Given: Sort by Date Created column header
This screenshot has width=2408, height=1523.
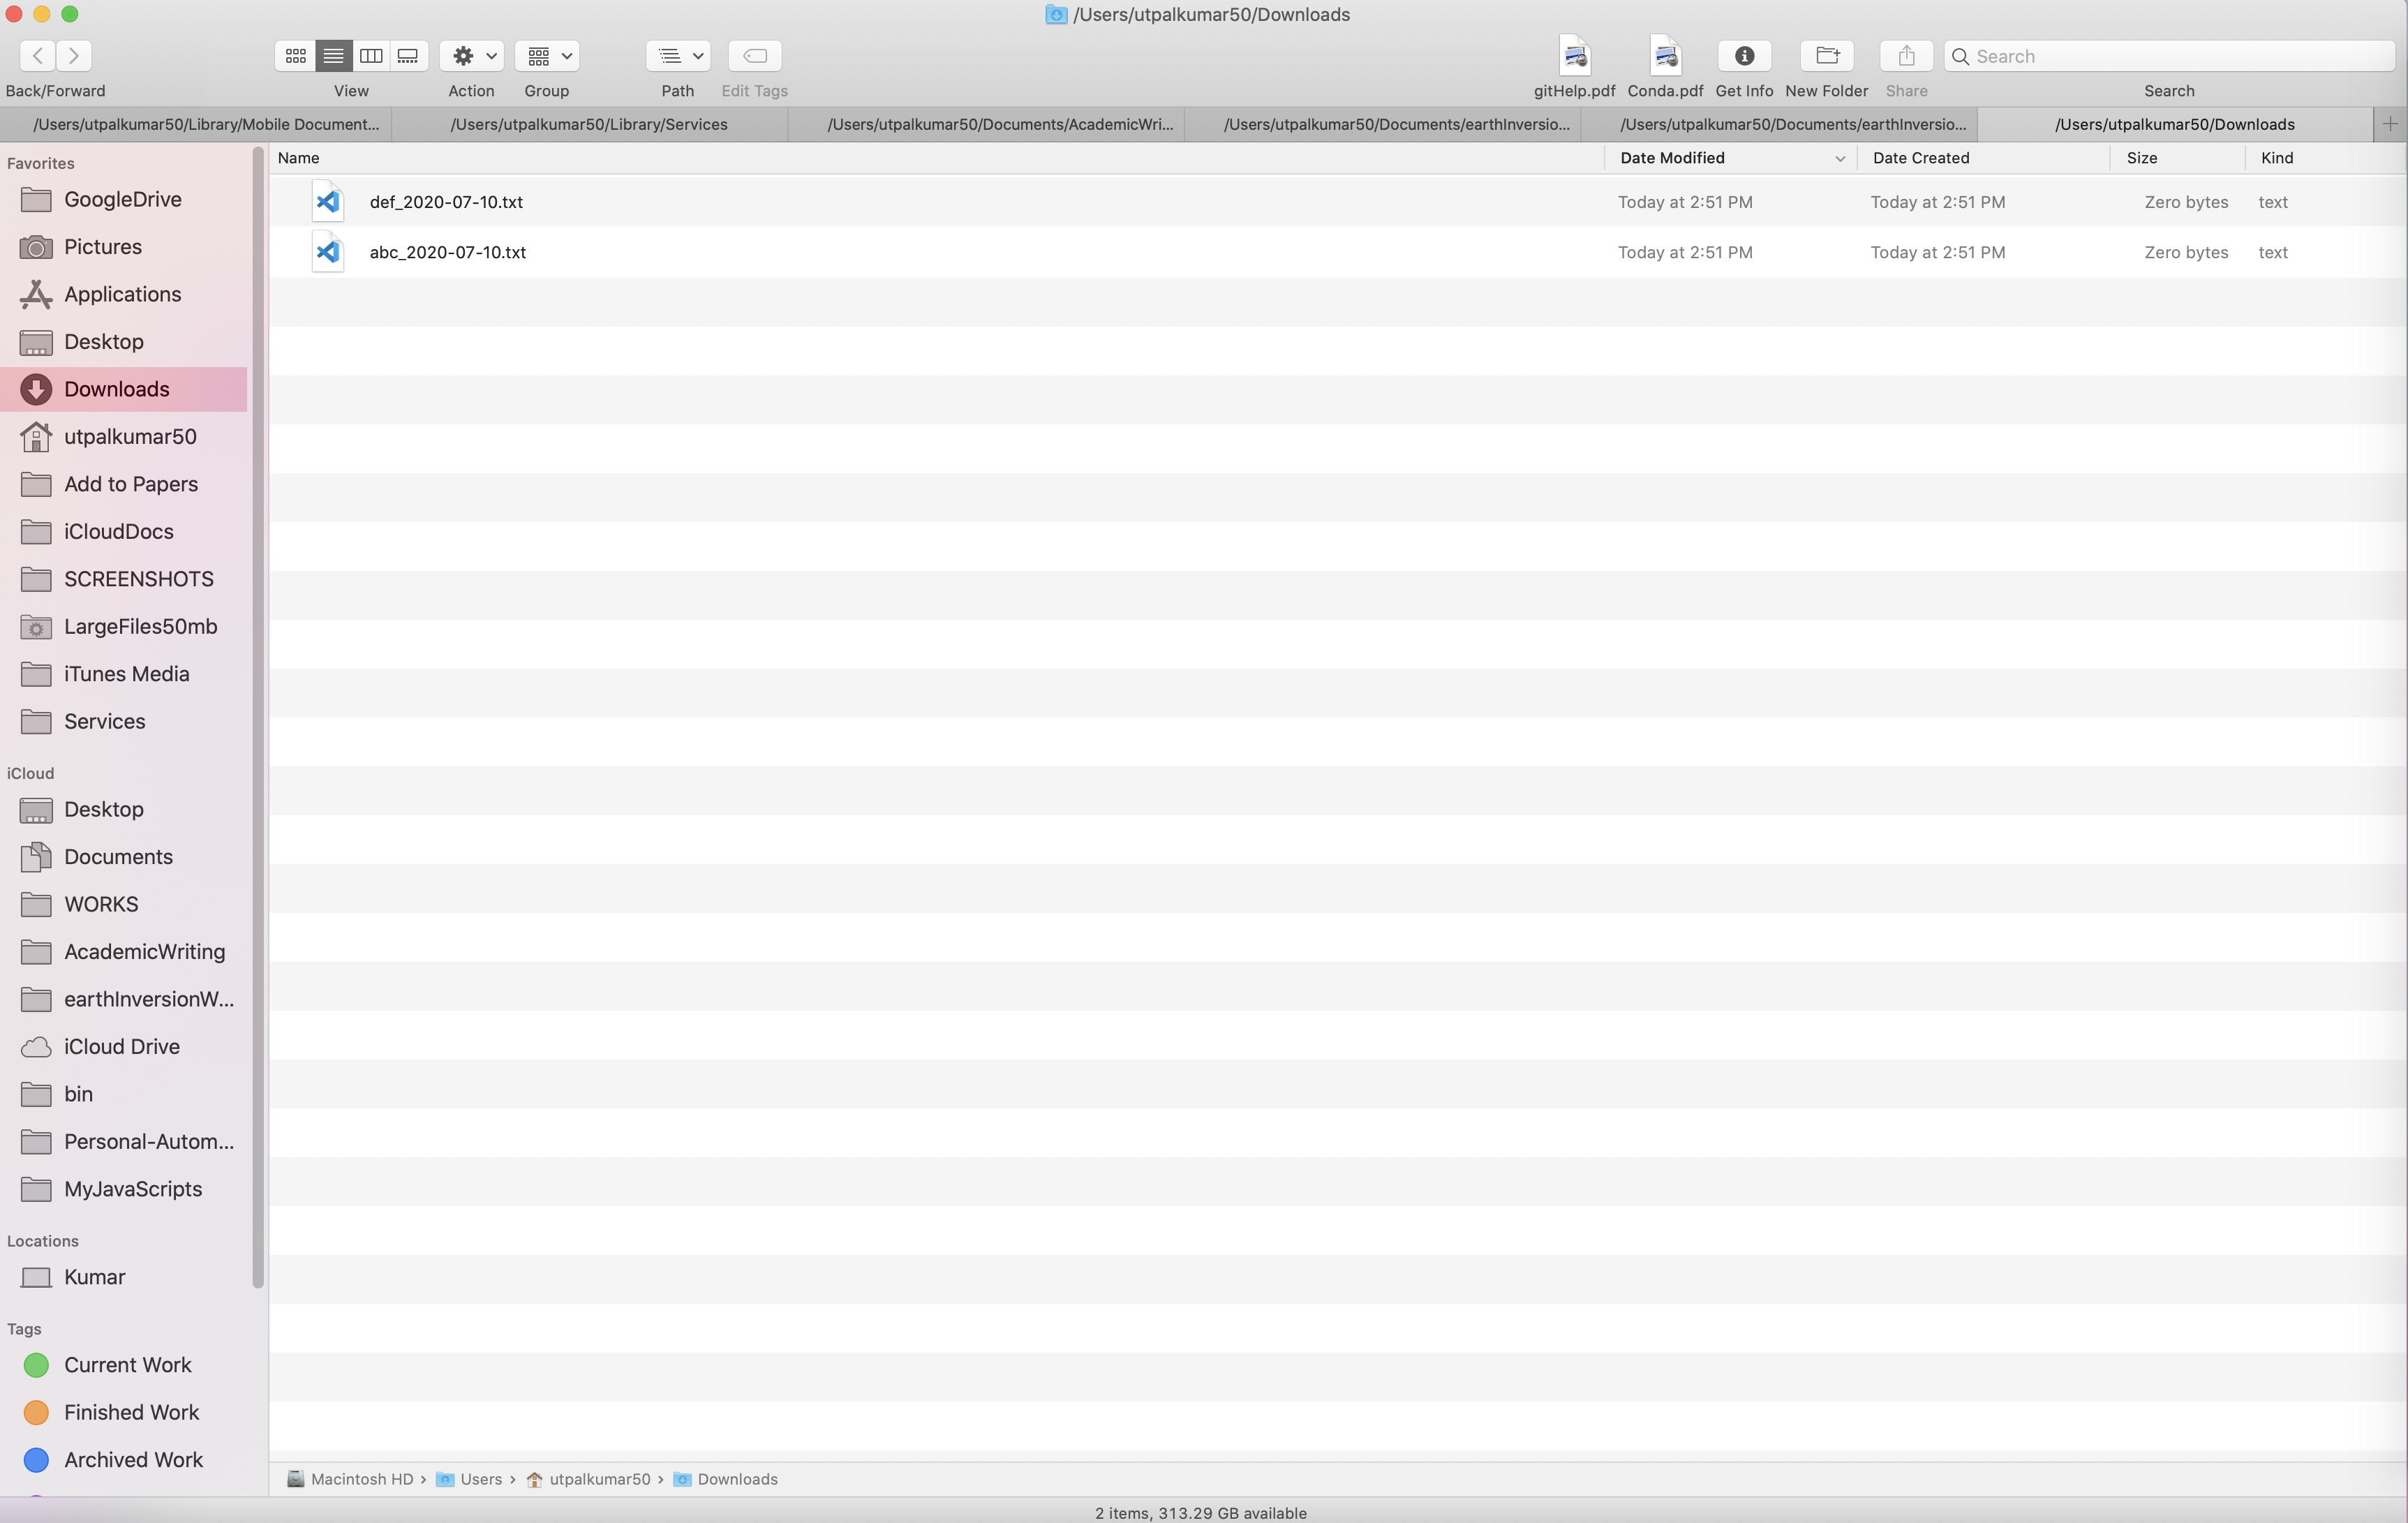Looking at the screenshot, I should (x=1920, y=158).
